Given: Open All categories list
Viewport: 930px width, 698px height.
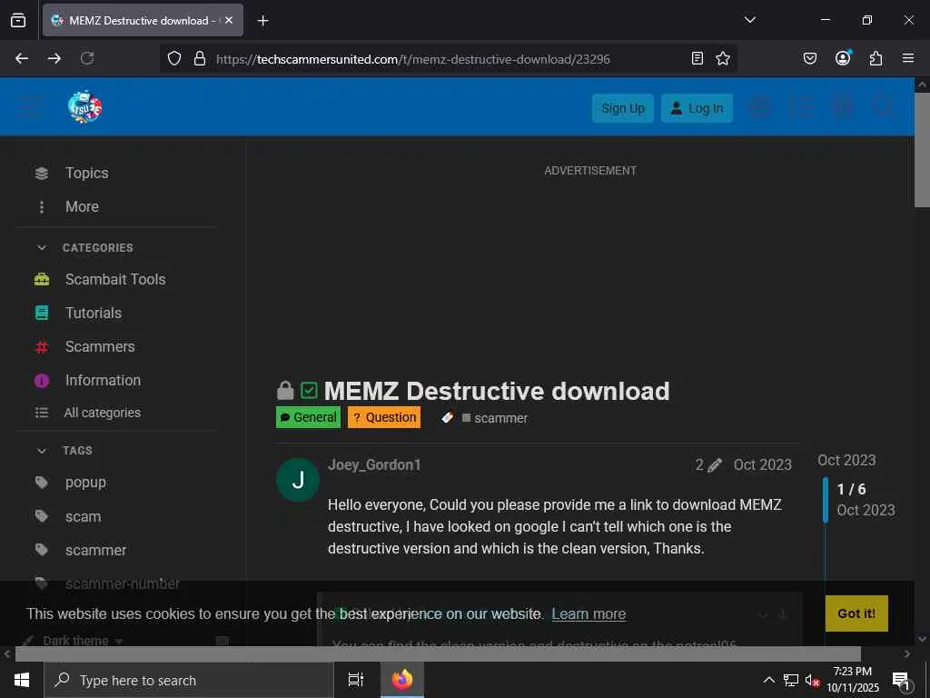Looking at the screenshot, I should 102,413.
